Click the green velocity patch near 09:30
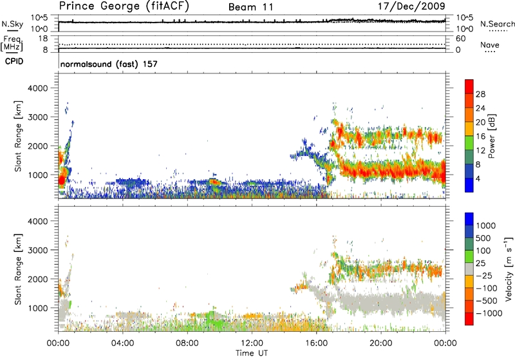Image resolution: width=515 pixels, height=357 pixels. pos(214,320)
